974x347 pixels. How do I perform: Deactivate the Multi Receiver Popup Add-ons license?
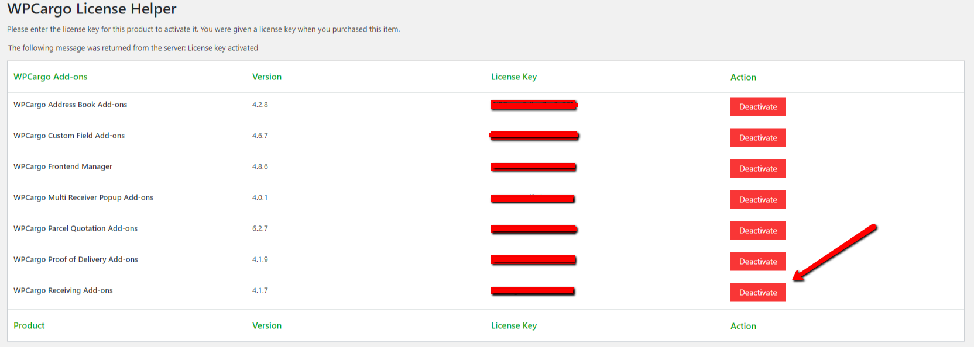[x=757, y=200]
